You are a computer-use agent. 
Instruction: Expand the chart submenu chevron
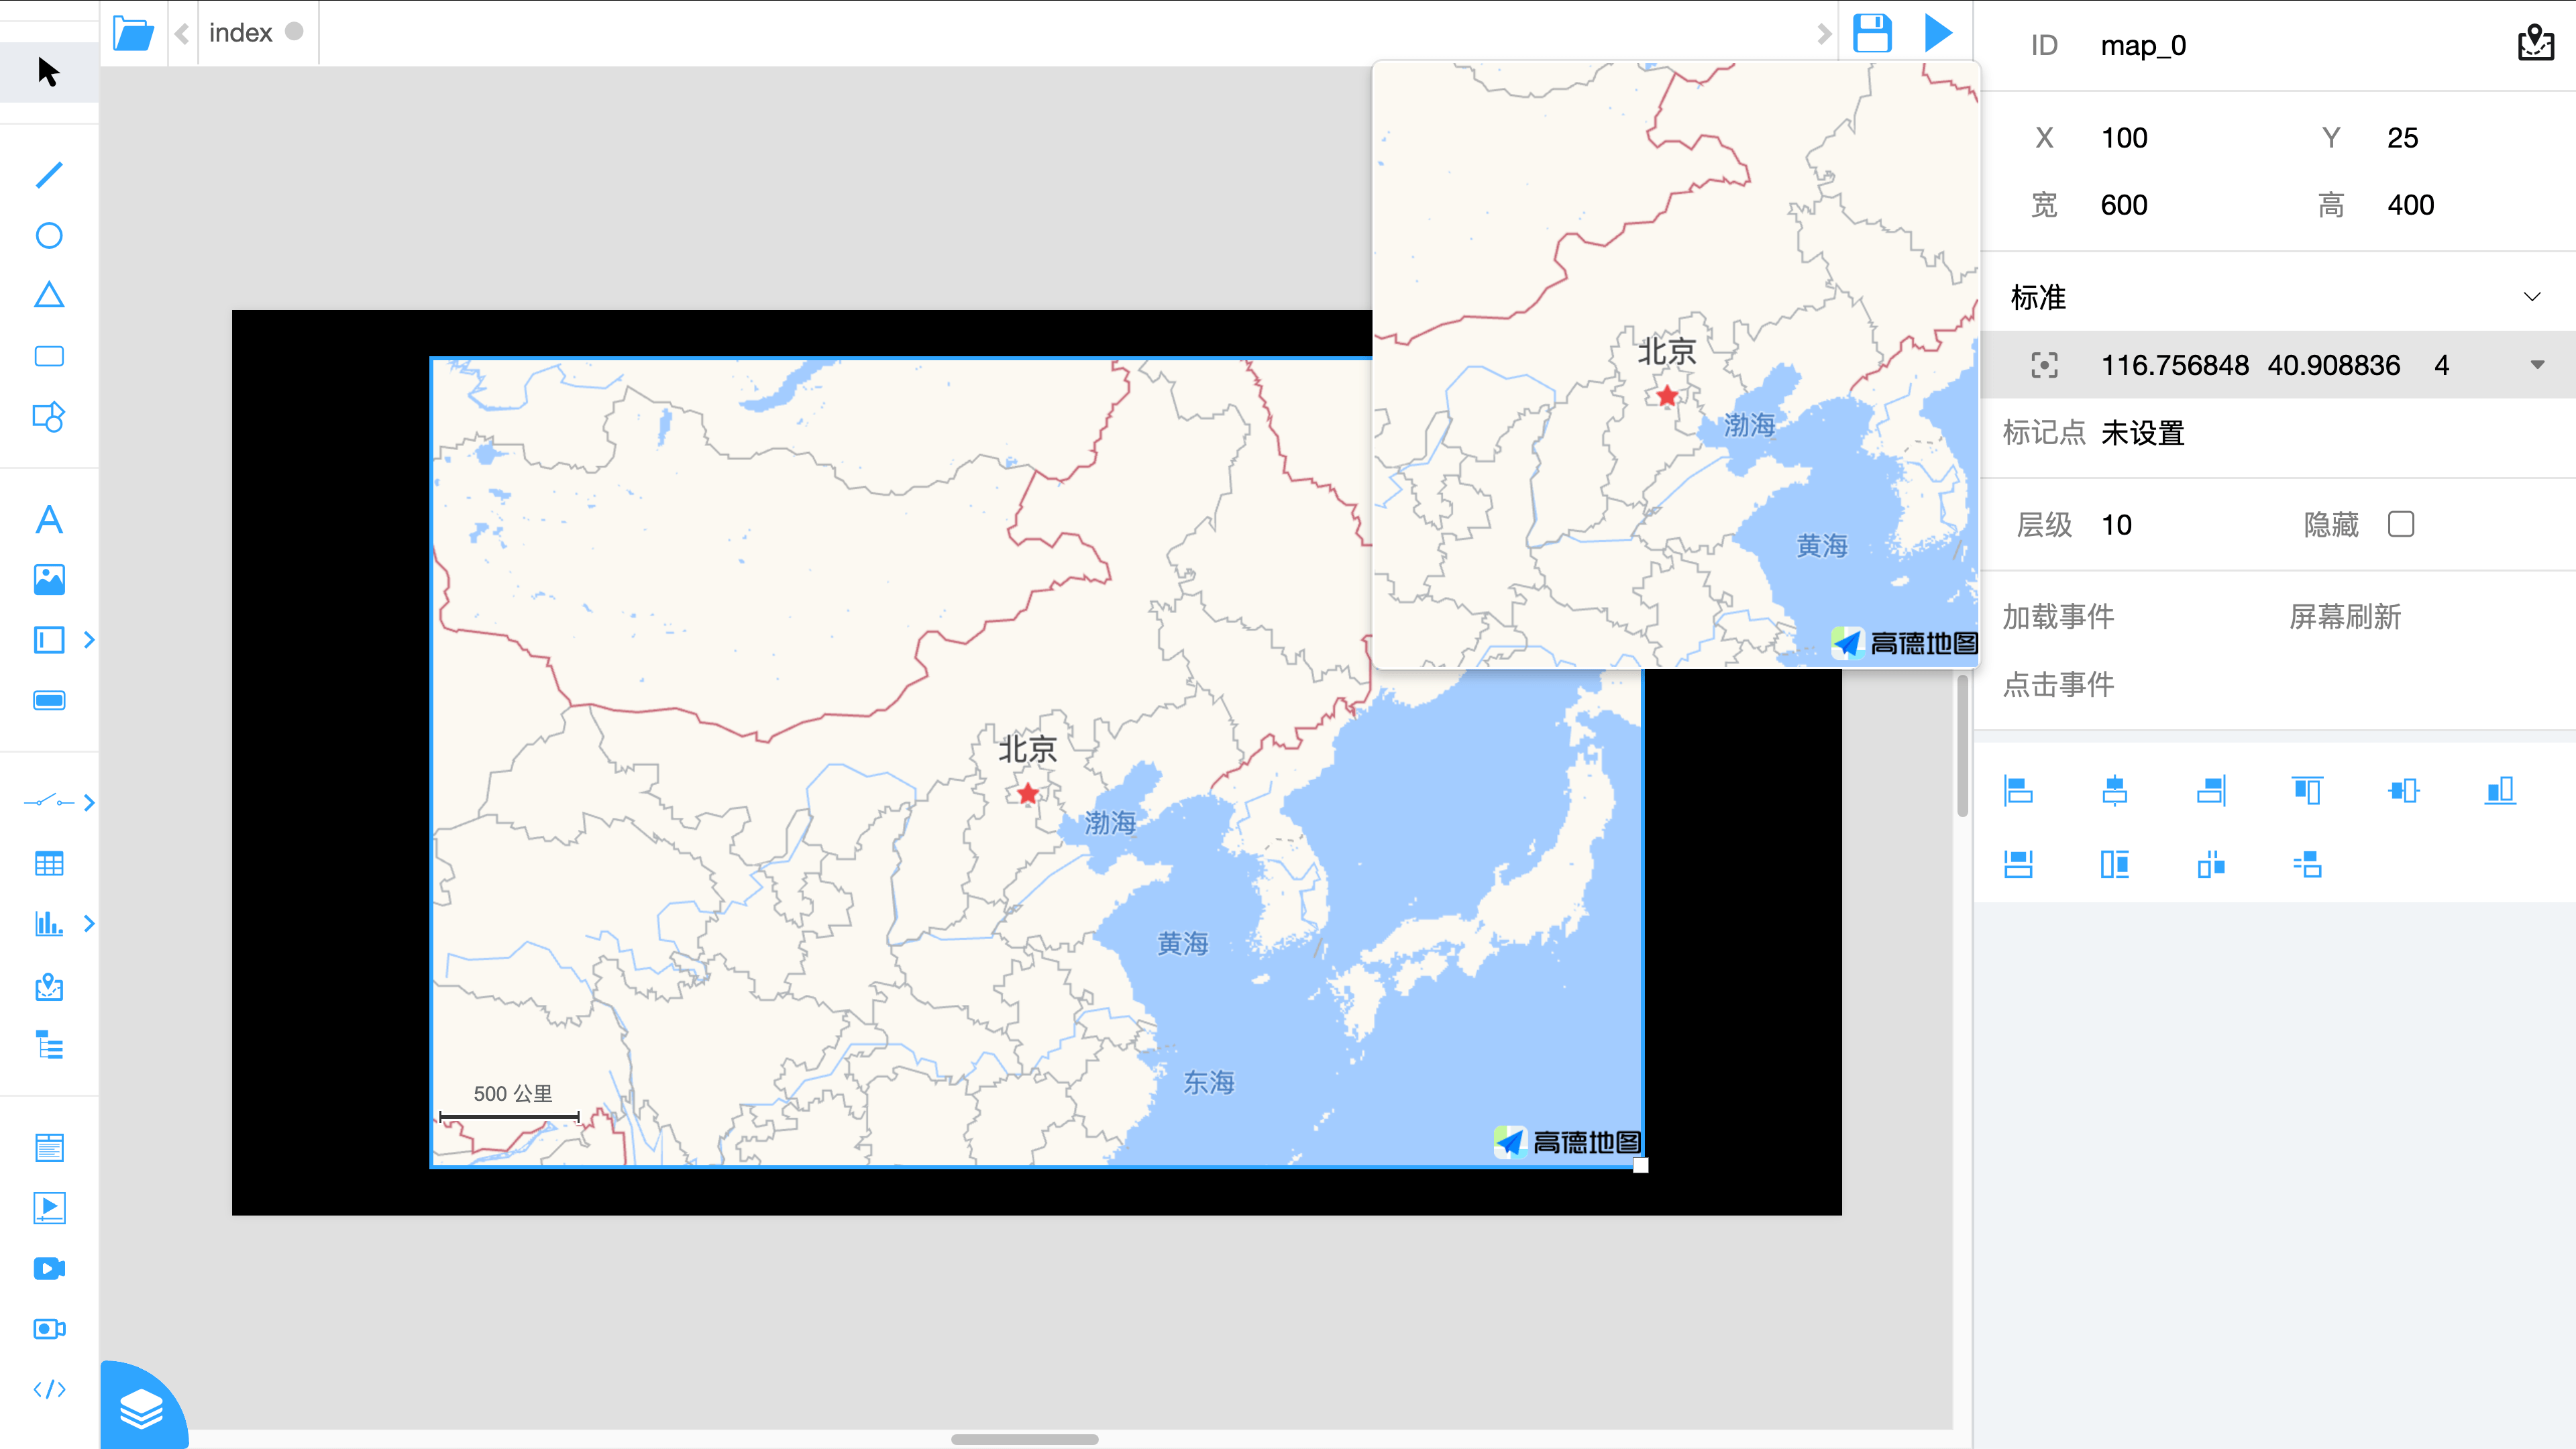pyautogui.click(x=89, y=923)
